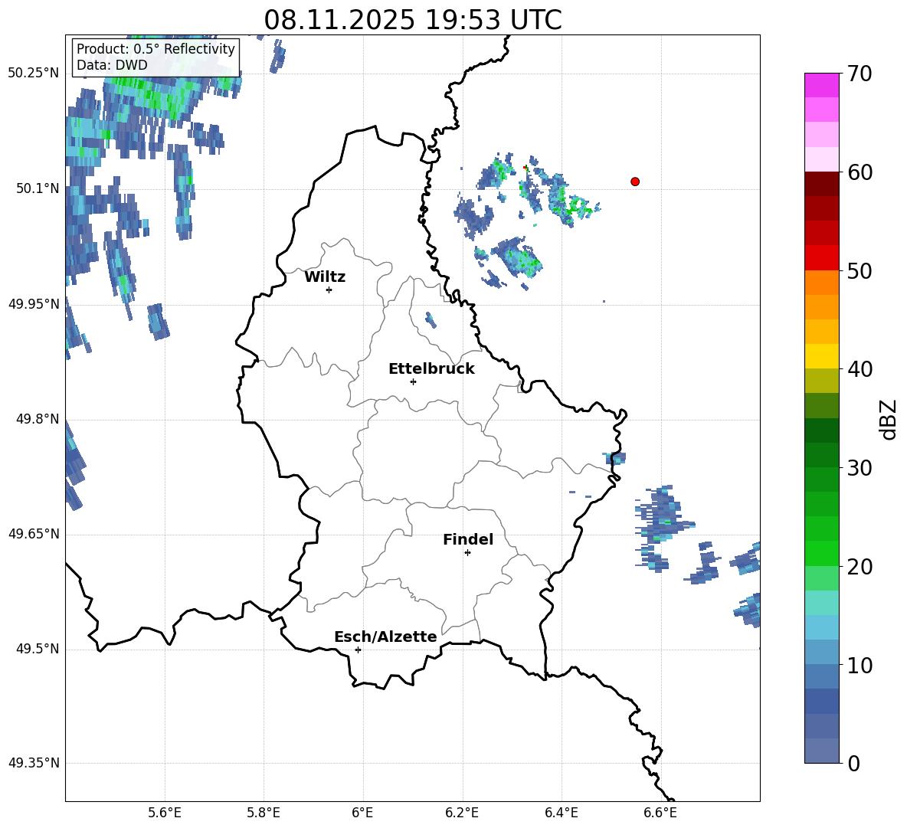This screenshot has width=907, height=828.
Task: Click the 6.6°E longitude label
Action: (660, 813)
